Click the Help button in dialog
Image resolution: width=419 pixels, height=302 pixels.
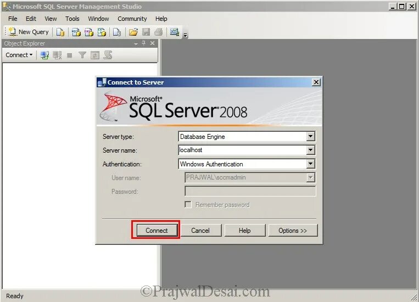(x=244, y=231)
